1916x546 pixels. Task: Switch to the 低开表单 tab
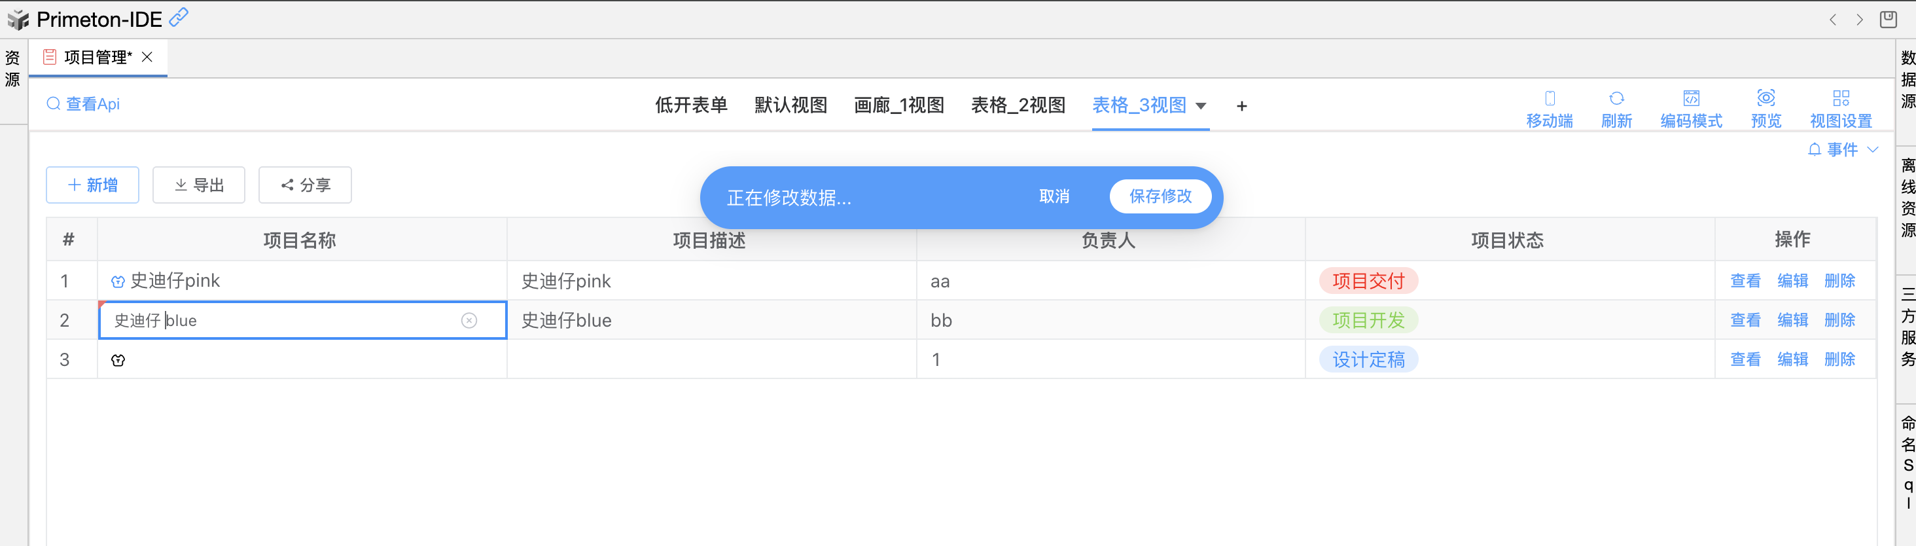(x=691, y=105)
